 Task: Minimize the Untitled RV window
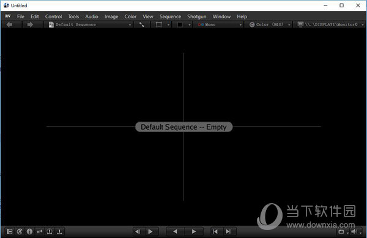[x=325, y=6]
